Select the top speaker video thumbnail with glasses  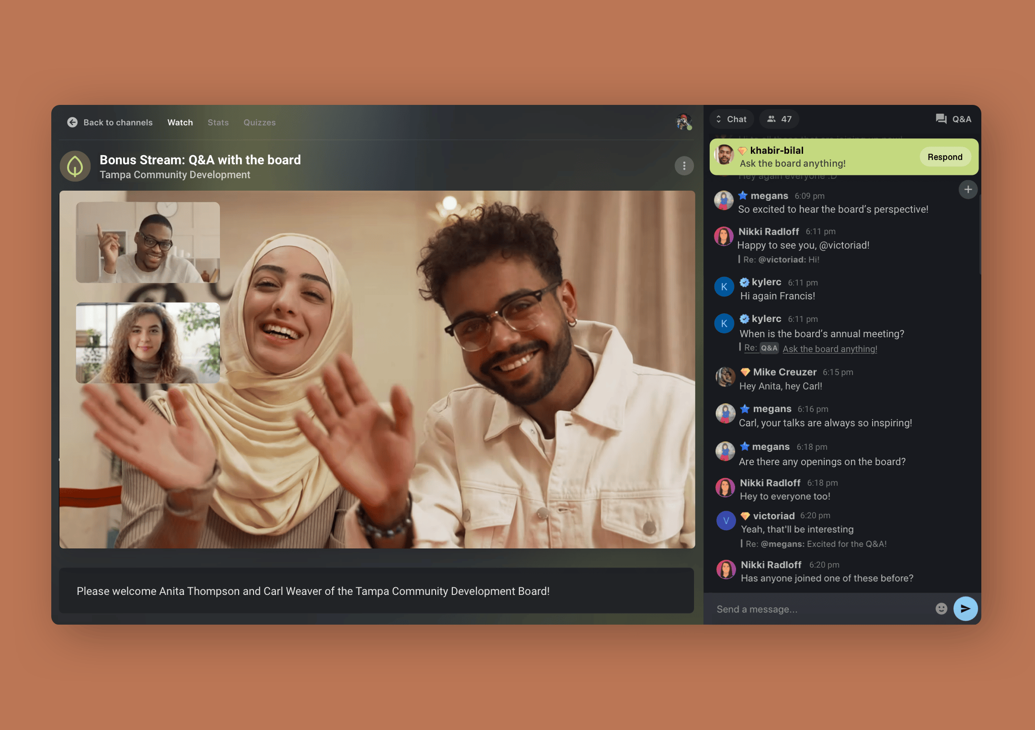[148, 242]
